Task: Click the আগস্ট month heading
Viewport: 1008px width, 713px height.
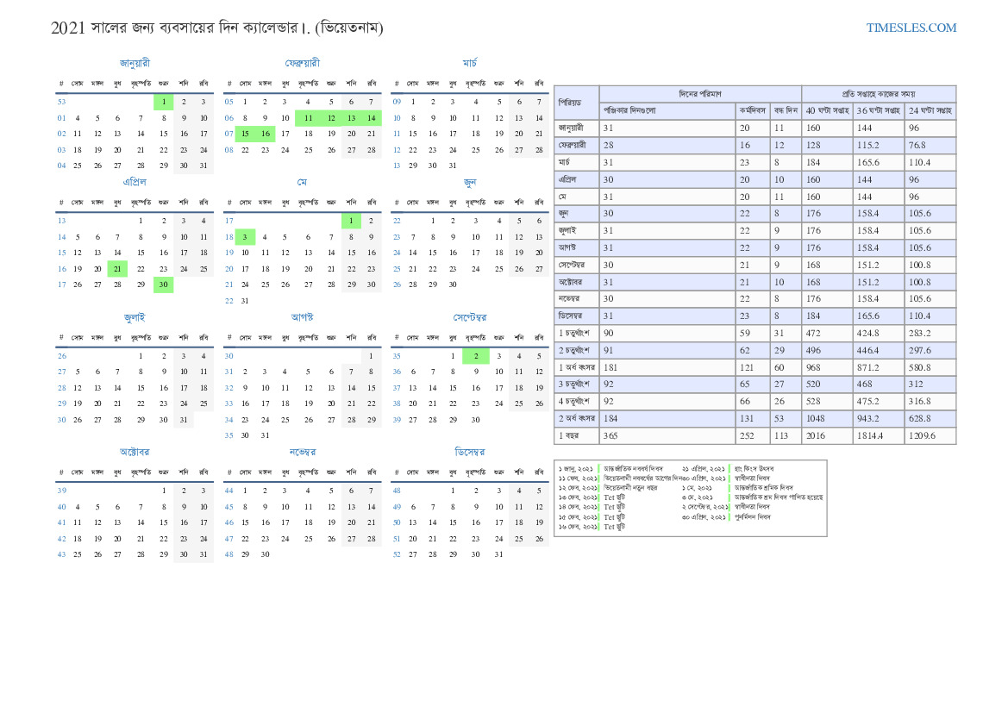Action: 303,317
